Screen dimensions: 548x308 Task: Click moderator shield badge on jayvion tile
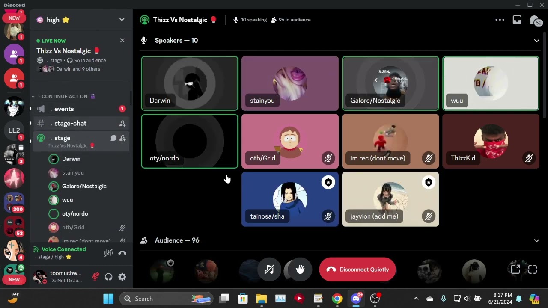[429, 183]
